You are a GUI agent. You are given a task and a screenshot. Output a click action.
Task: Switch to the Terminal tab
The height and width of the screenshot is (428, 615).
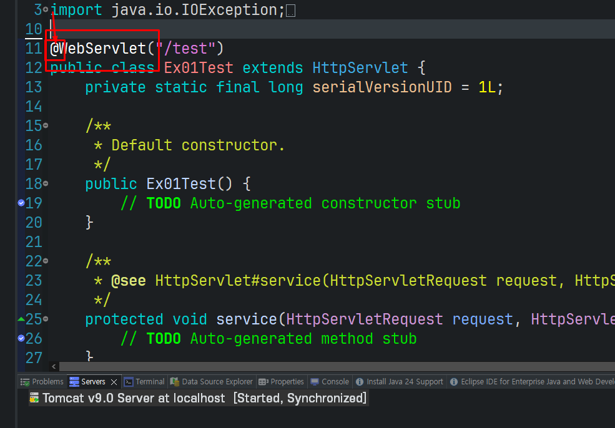point(144,381)
